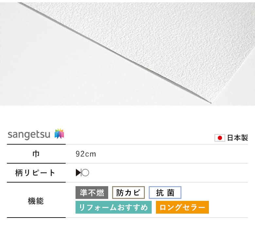Select the 準不燃 gray badge
Image resolution: width=255 pixels, height=229 pixels.
coord(92,193)
